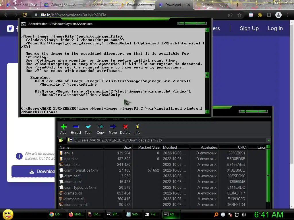
Task: Click the network tray icon
Action: pos(237,215)
